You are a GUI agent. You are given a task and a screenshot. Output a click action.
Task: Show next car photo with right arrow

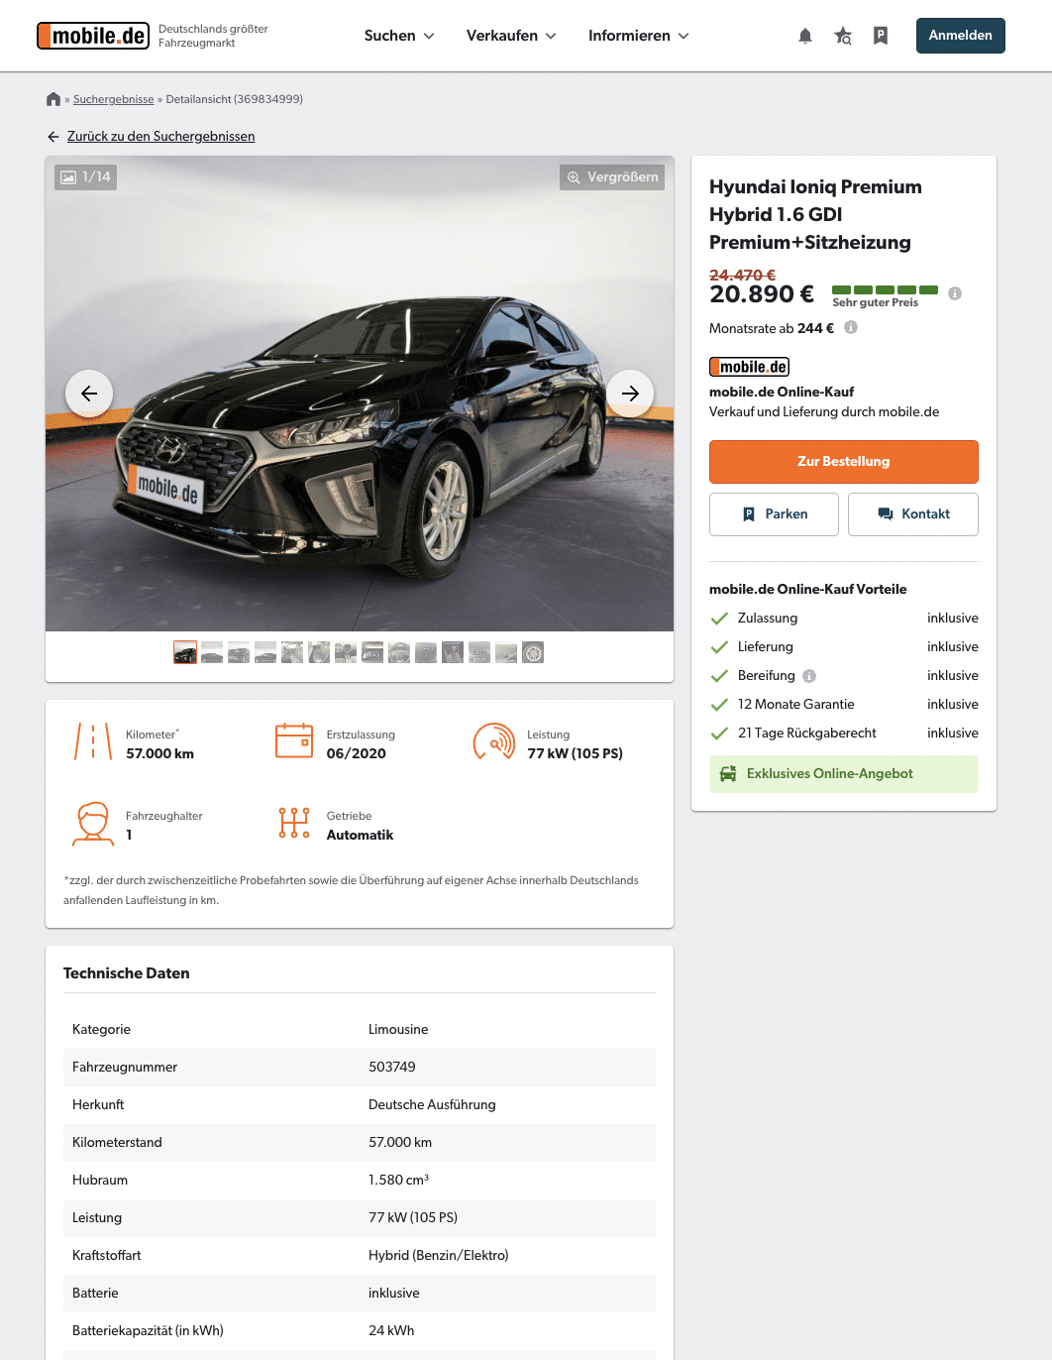[x=630, y=394]
